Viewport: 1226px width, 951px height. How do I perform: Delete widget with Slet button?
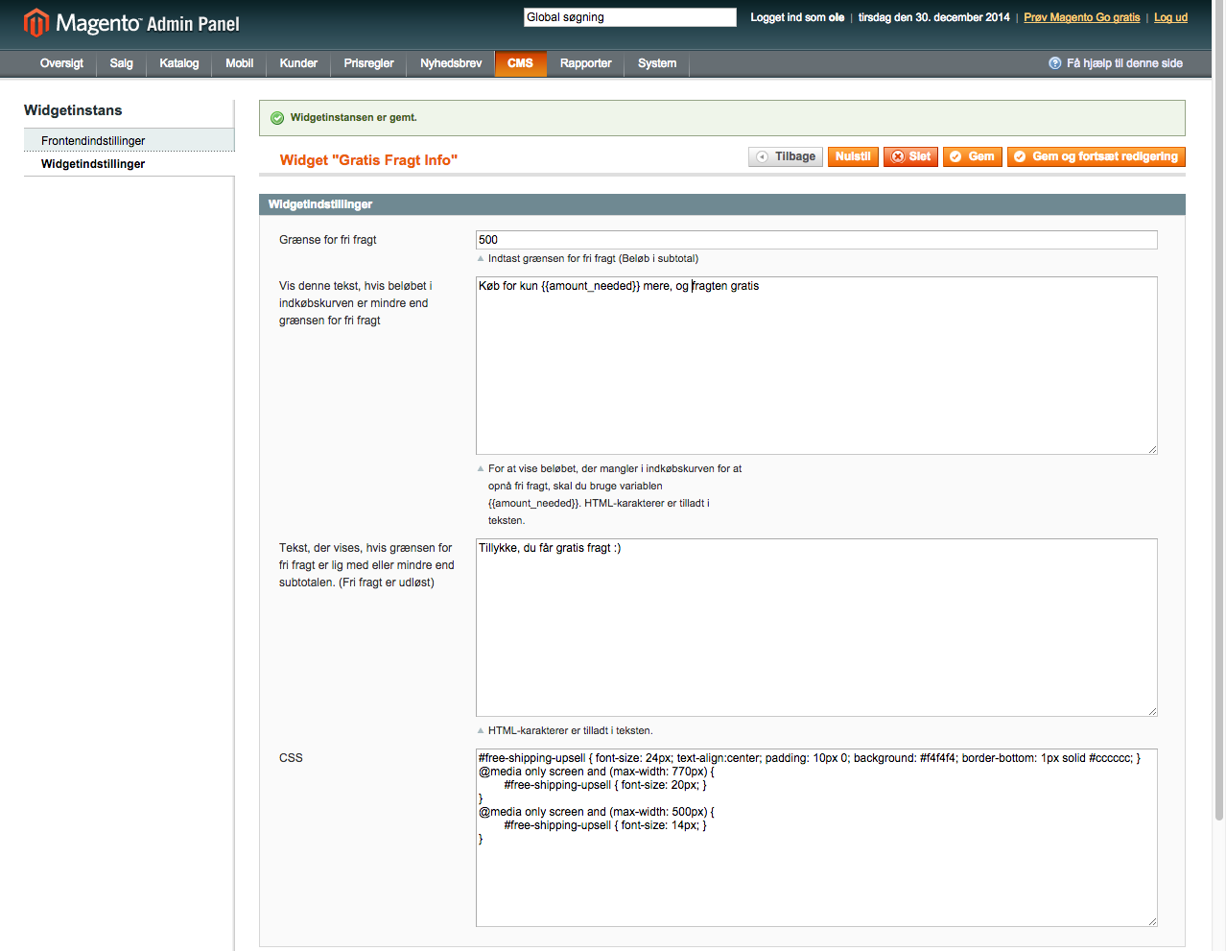point(909,157)
